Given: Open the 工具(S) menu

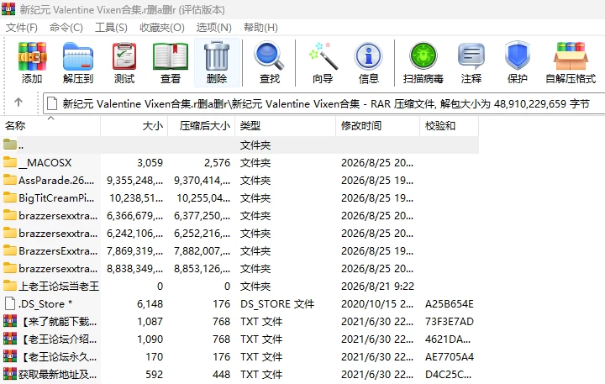Looking at the screenshot, I should click(x=111, y=28).
